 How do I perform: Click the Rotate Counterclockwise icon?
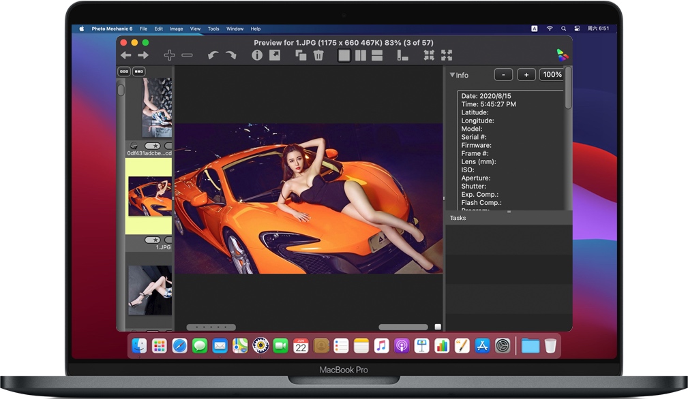[x=213, y=54]
